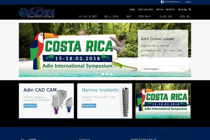Open the Distributors link
This screenshot has width=210, height=140.
173,2
